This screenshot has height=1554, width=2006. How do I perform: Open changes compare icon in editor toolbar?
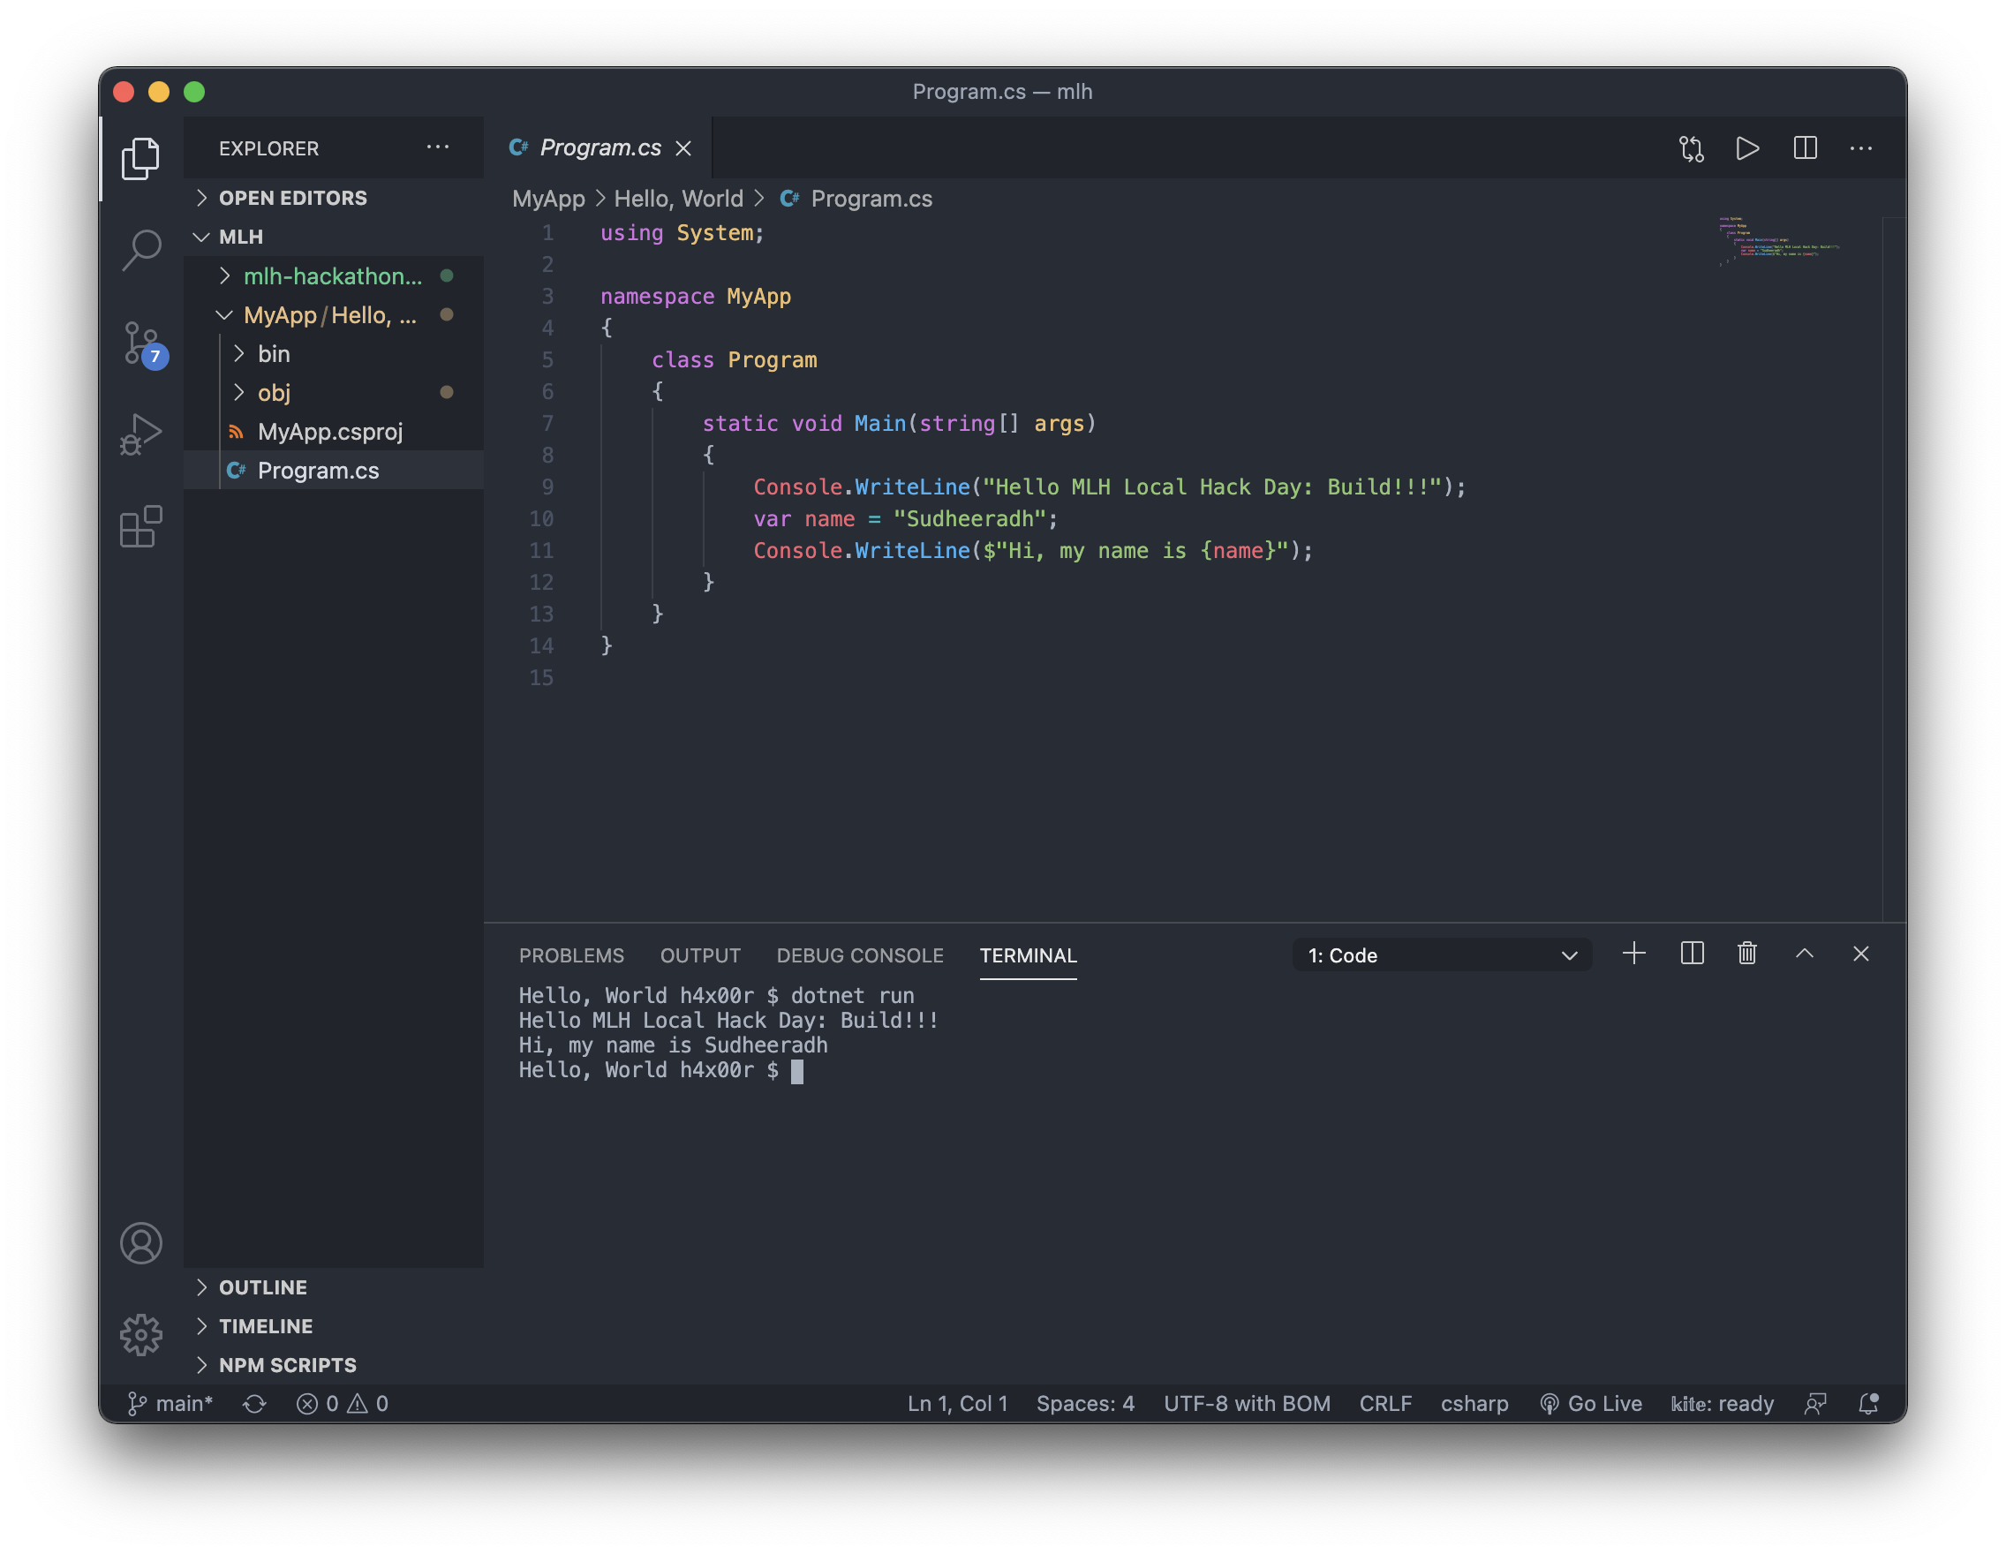point(1691,147)
